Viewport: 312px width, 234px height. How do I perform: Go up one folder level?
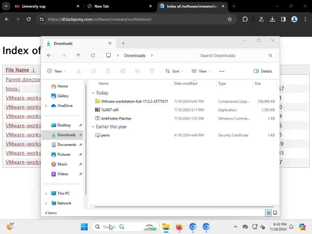(78, 55)
